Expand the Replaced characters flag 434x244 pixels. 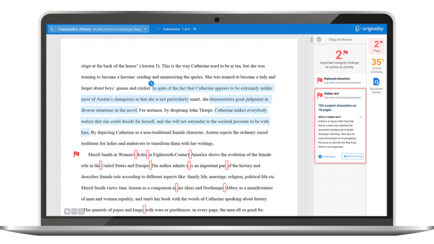pos(339,80)
